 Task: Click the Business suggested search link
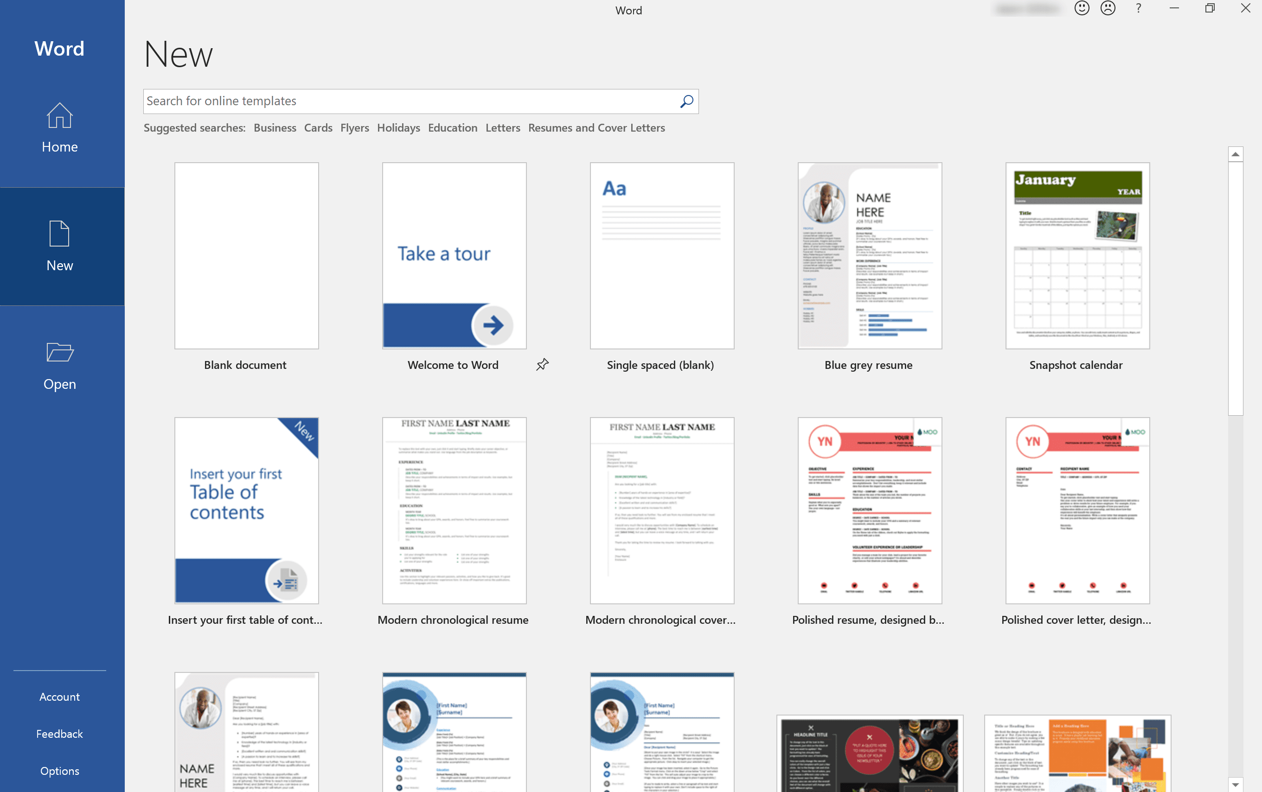(x=274, y=128)
